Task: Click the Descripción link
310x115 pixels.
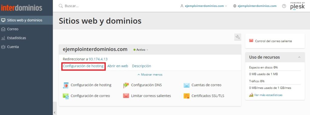Action: 141,66
